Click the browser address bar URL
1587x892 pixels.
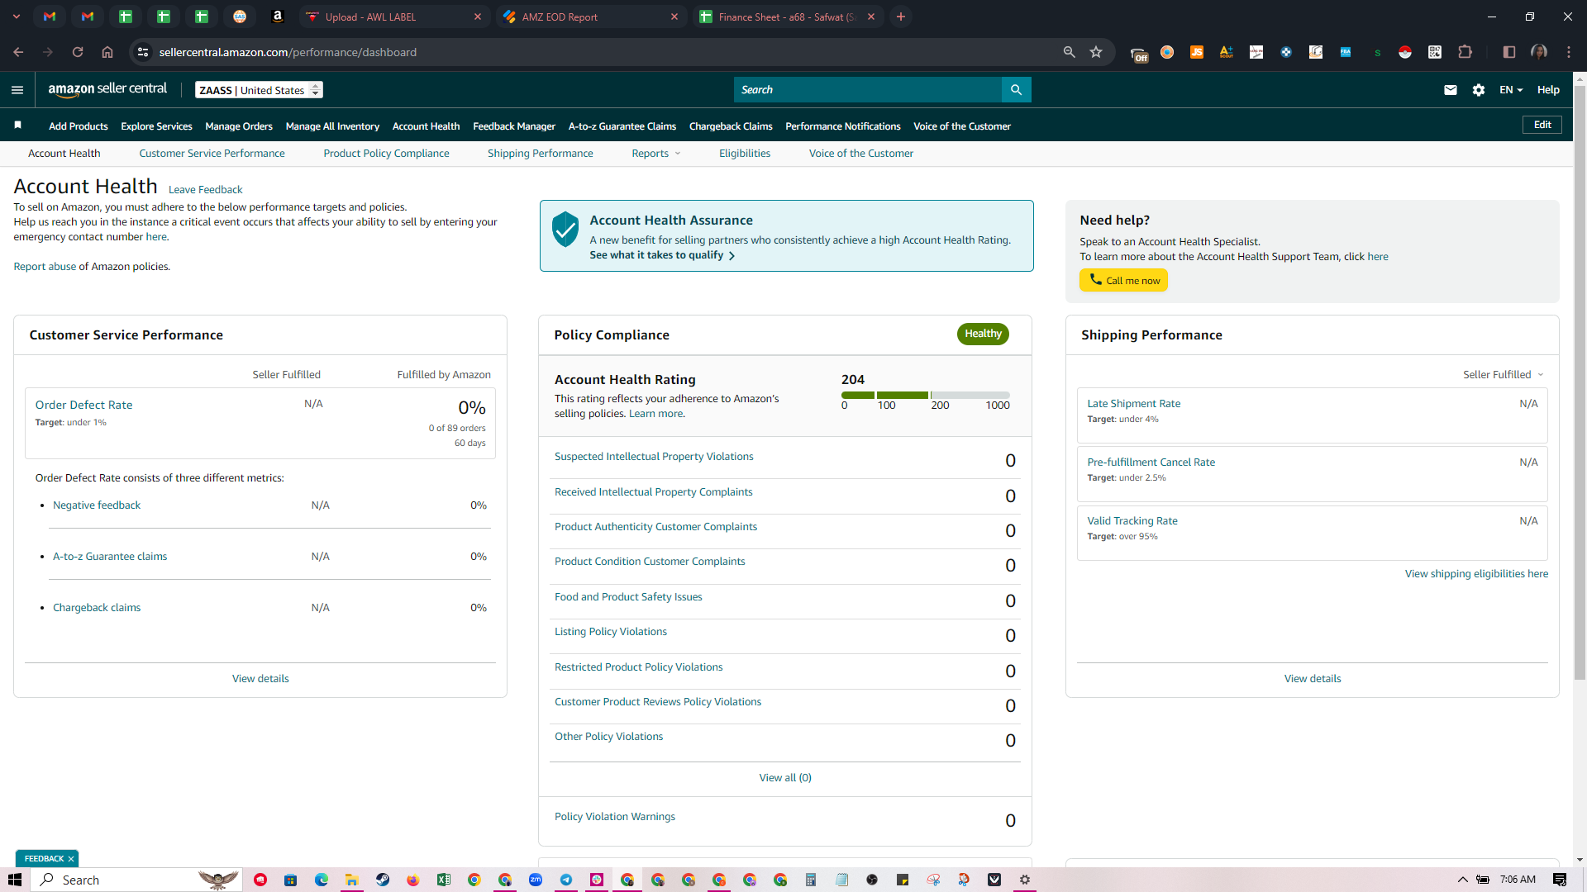(x=288, y=52)
